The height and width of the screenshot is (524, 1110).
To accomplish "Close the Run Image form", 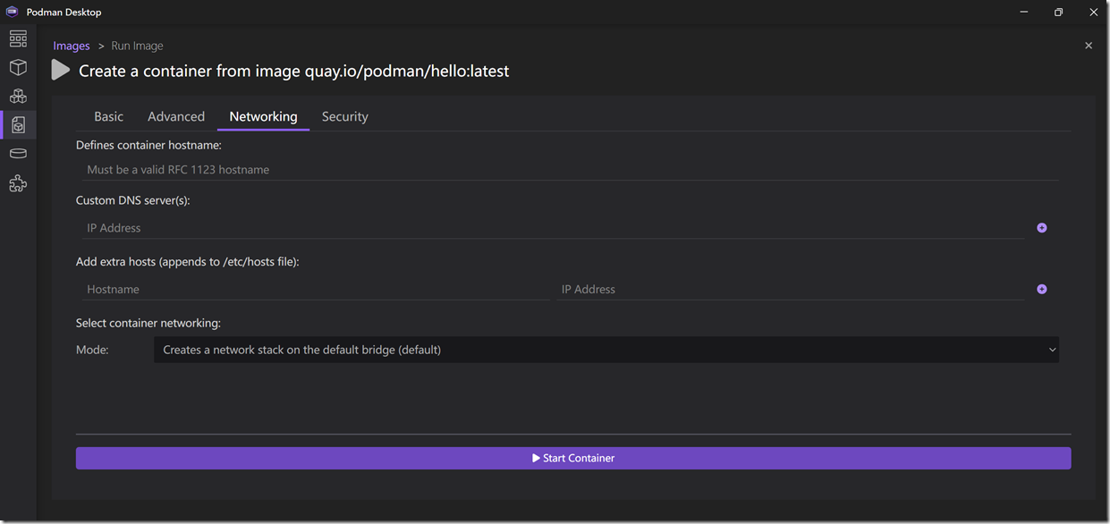I will coord(1088,46).
